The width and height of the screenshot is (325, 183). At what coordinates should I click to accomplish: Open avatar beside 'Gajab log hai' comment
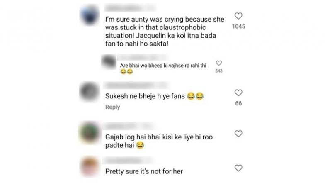(x=90, y=132)
